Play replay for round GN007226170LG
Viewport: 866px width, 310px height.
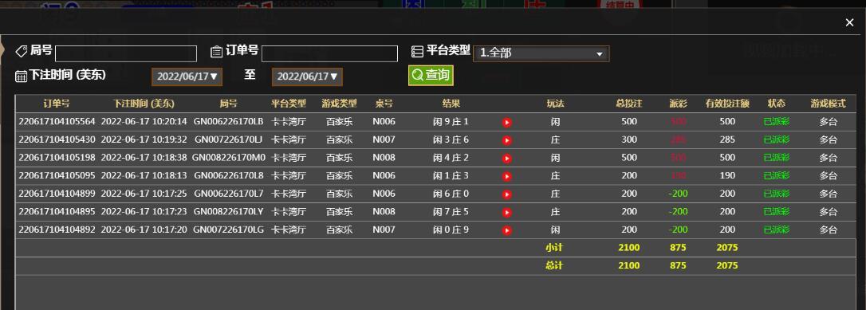[x=507, y=230]
